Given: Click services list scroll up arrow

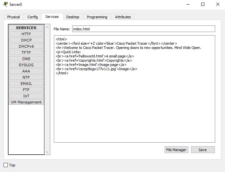Looking at the screenshot, I should click(x=47, y=27).
